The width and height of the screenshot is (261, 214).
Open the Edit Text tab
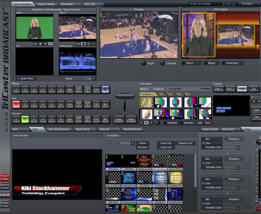(90, 4)
